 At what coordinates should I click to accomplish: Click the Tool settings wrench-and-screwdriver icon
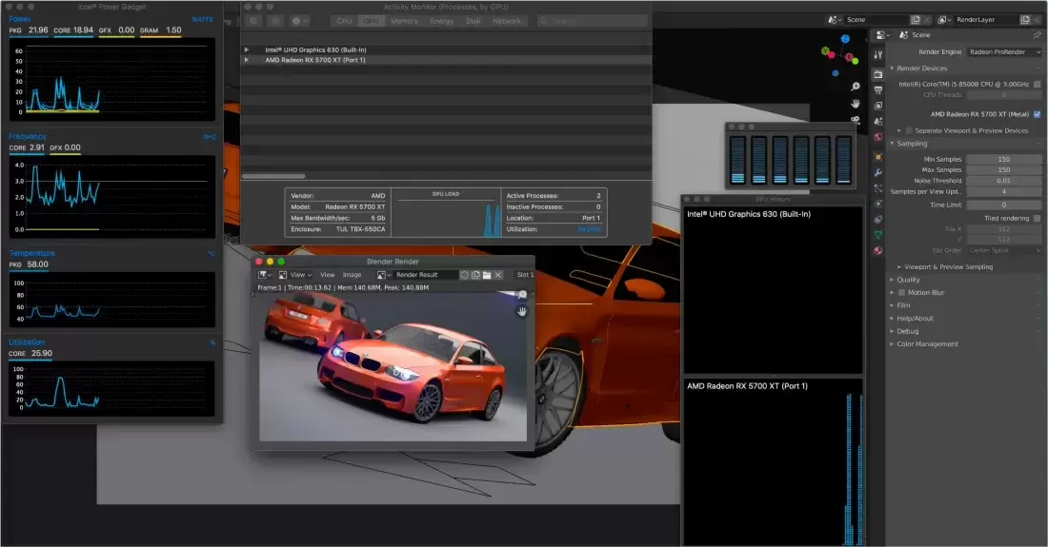pos(877,56)
